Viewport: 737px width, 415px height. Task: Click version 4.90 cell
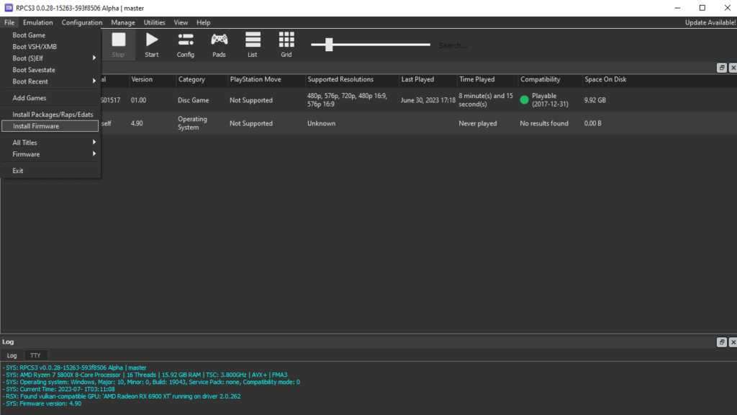point(137,123)
